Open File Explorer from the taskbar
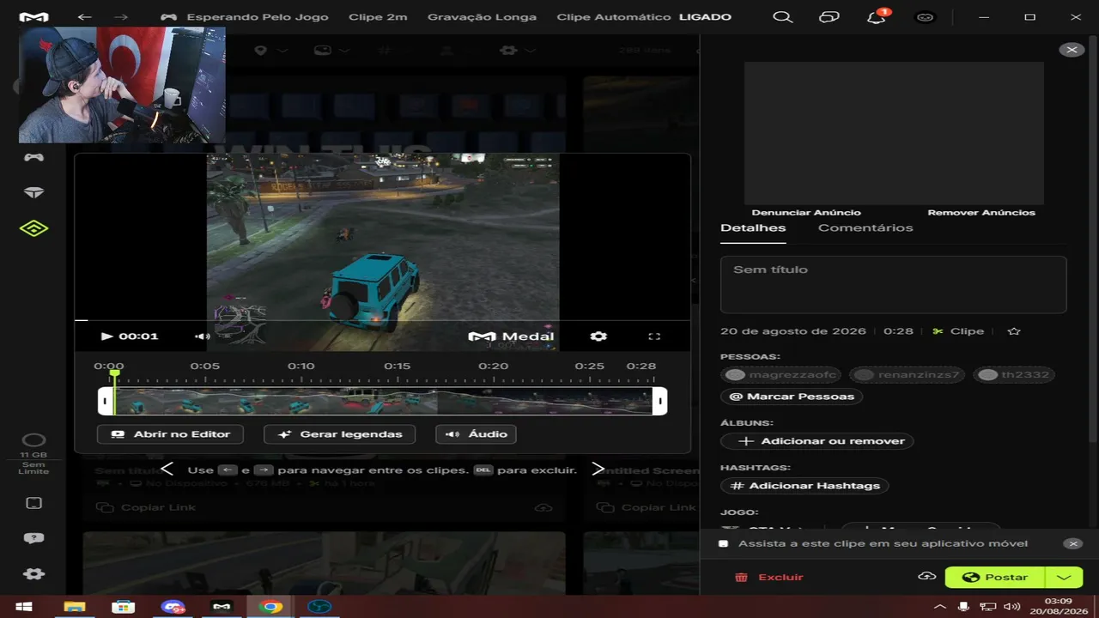Screen dimensions: 1099x618 [75, 607]
